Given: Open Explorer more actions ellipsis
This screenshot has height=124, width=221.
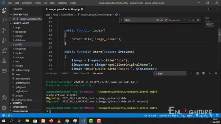Looking at the screenshot, I should pyautogui.click(x=37, y=9).
